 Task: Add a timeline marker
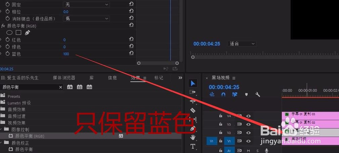coord(246,94)
